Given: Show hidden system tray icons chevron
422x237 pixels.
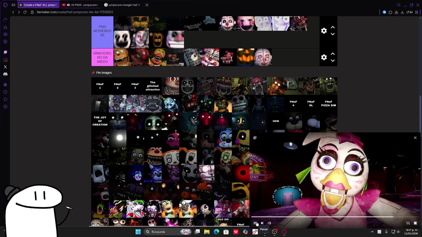Looking at the screenshot, I should [x=372, y=232].
